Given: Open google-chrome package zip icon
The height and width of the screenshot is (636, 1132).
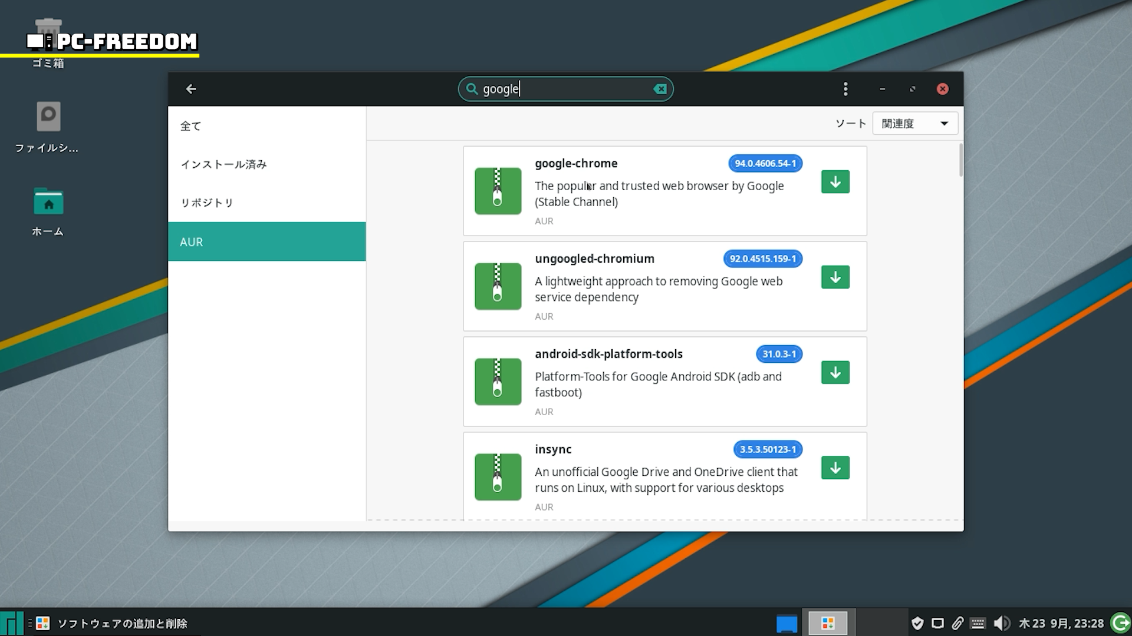Looking at the screenshot, I should click(x=498, y=191).
